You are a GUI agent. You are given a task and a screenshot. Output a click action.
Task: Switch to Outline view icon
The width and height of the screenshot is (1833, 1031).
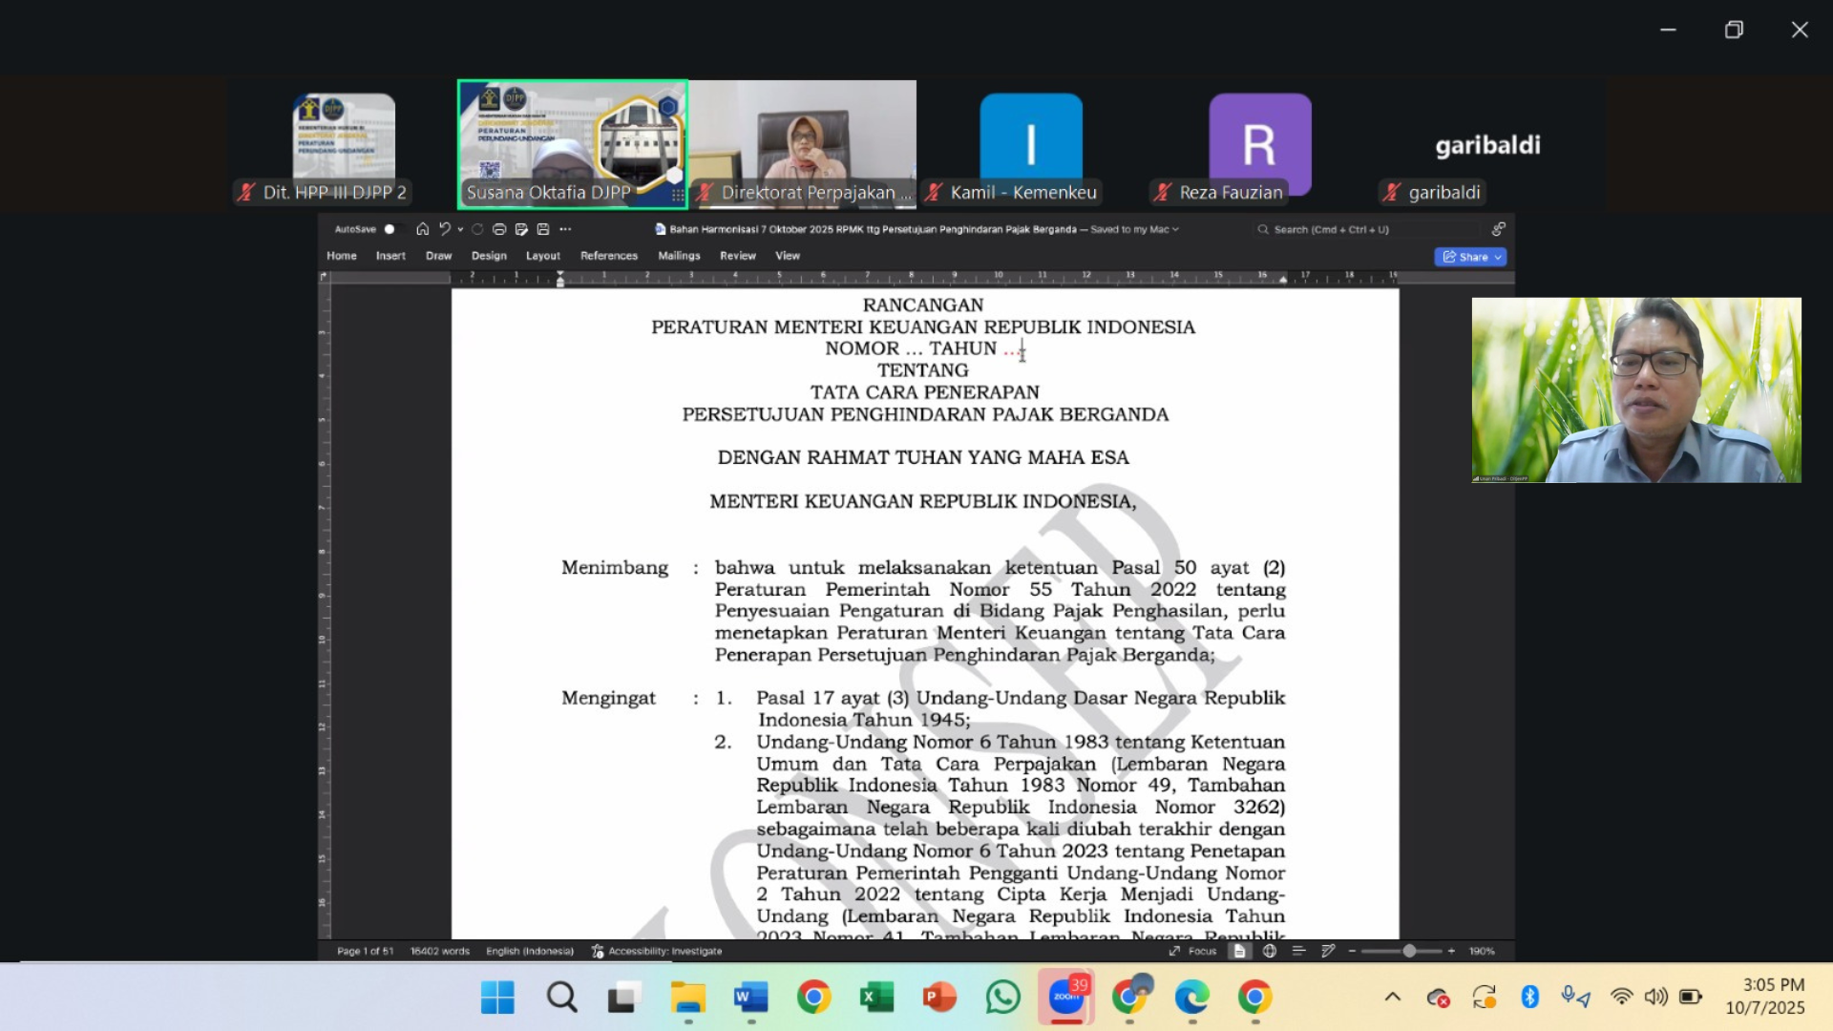1298,951
